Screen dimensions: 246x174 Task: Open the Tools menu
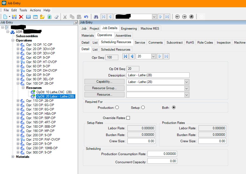tap(23, 10)
